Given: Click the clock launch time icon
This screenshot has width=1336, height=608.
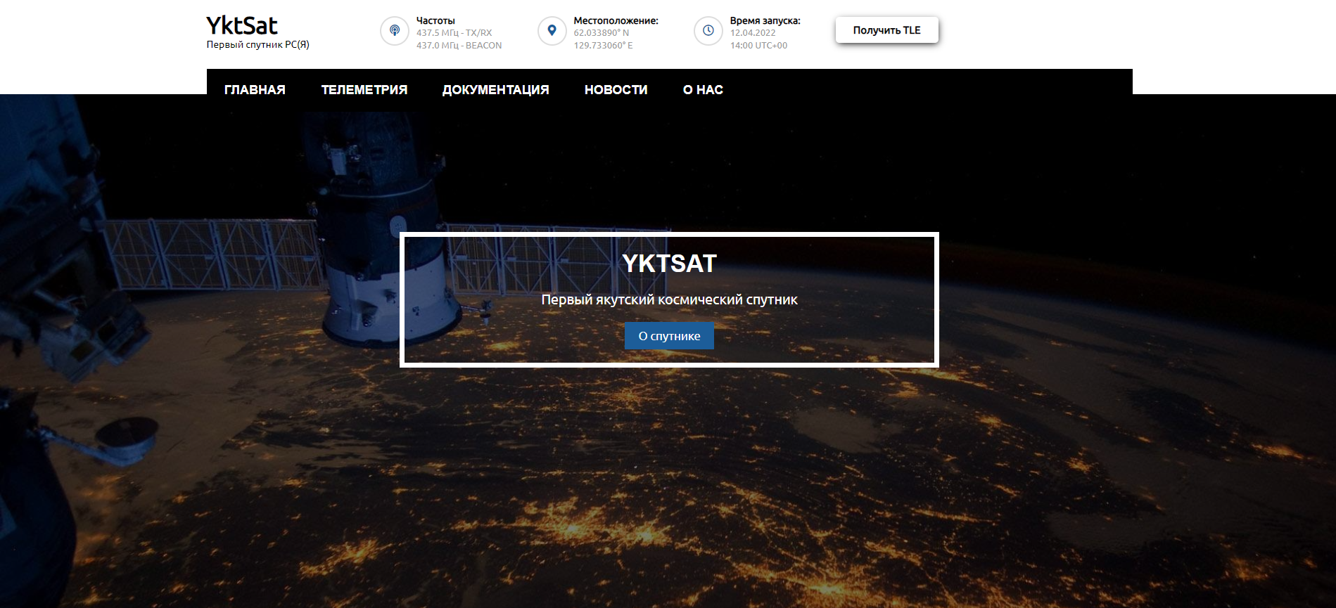Looking at the screenshot, I should click(708, 31).
